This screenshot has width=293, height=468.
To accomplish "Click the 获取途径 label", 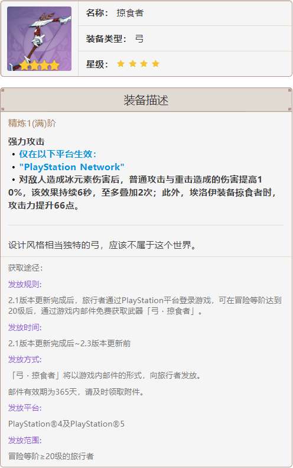I will pyautogui.click(x=25, y=268).
